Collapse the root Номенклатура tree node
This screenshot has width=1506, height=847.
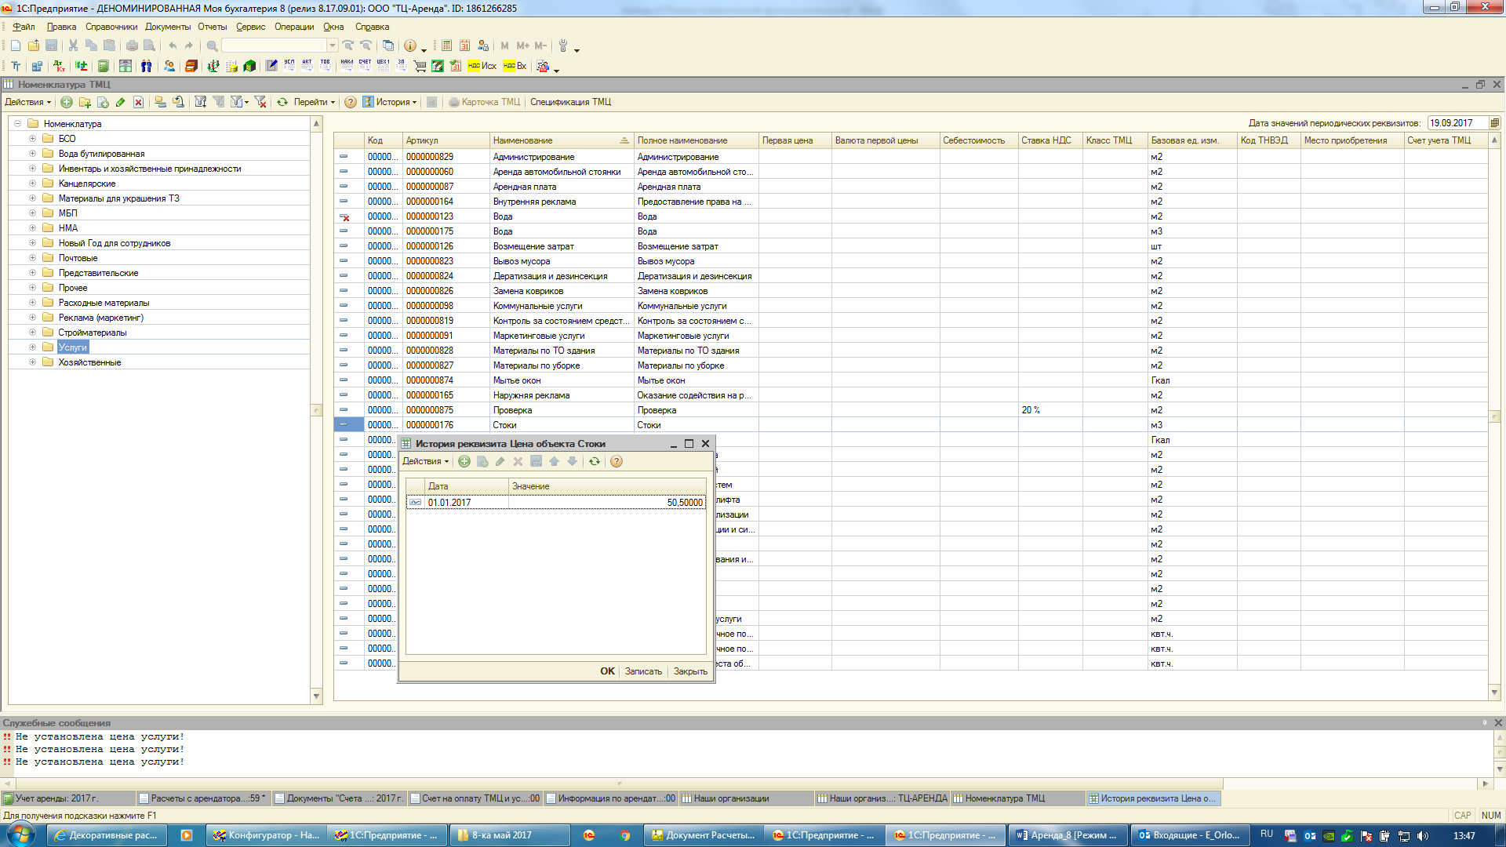[17, 124]
